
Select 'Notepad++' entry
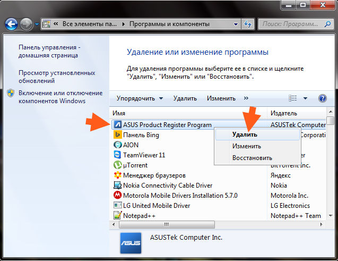point(139,216)
